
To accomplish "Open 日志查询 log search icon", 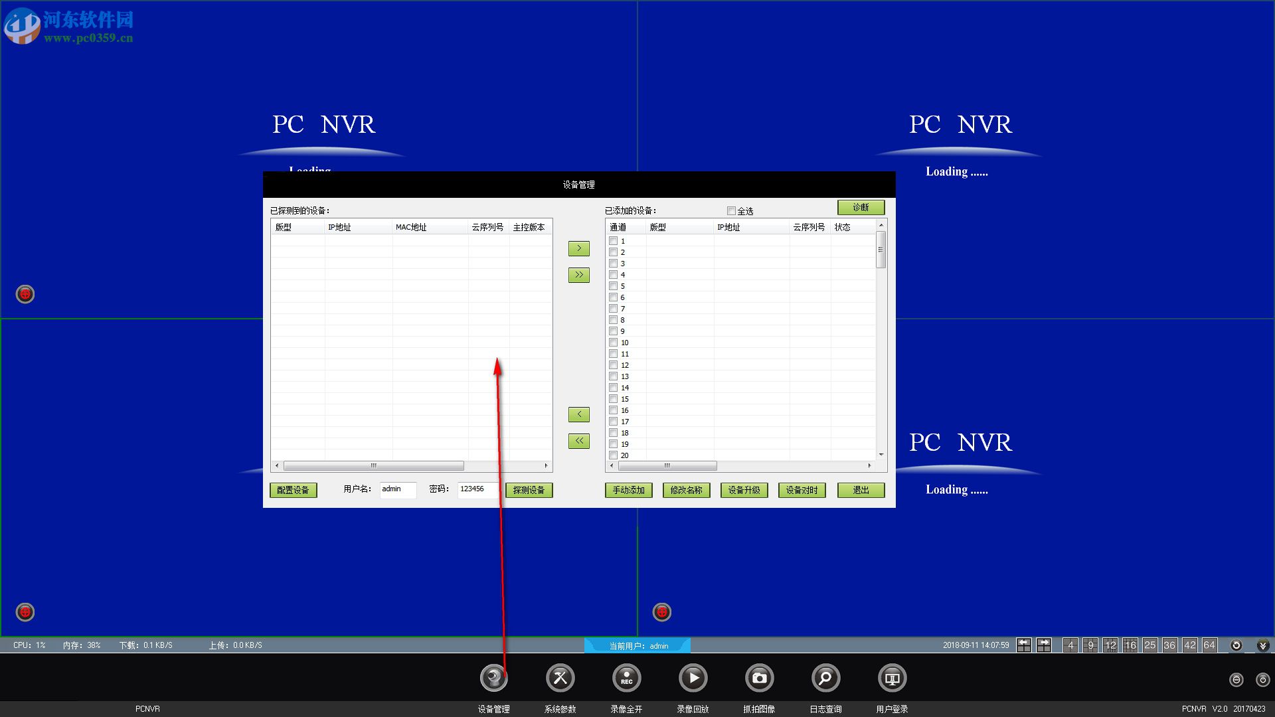I will pos(825,678).
